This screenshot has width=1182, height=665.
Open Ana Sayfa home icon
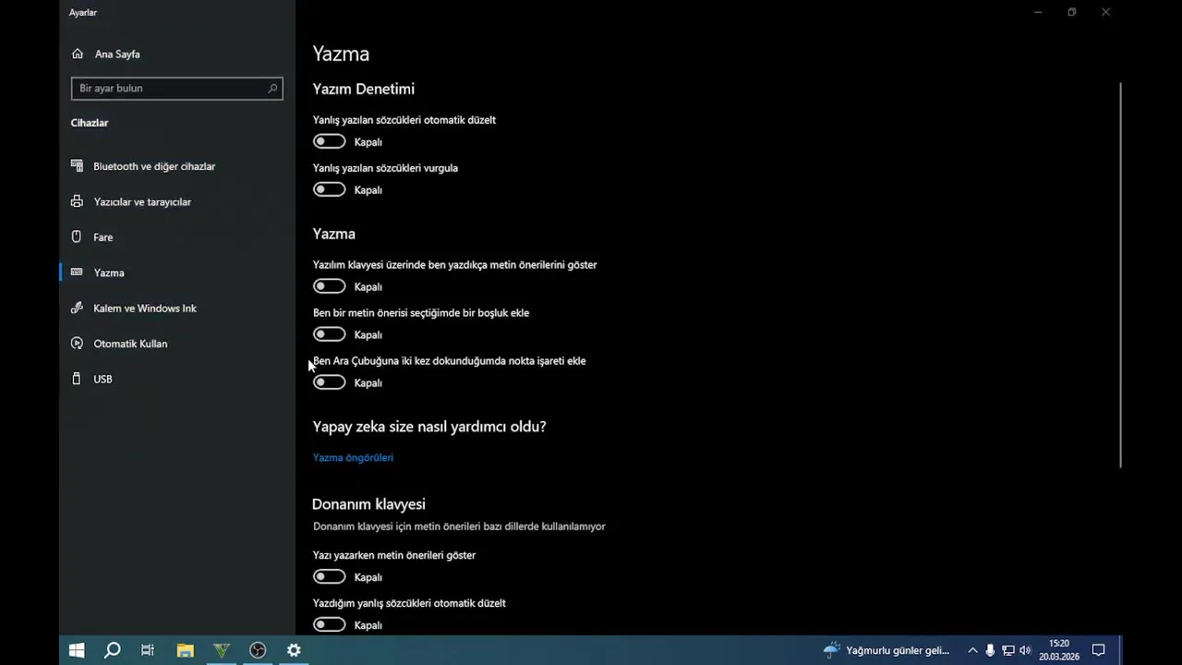78,54
